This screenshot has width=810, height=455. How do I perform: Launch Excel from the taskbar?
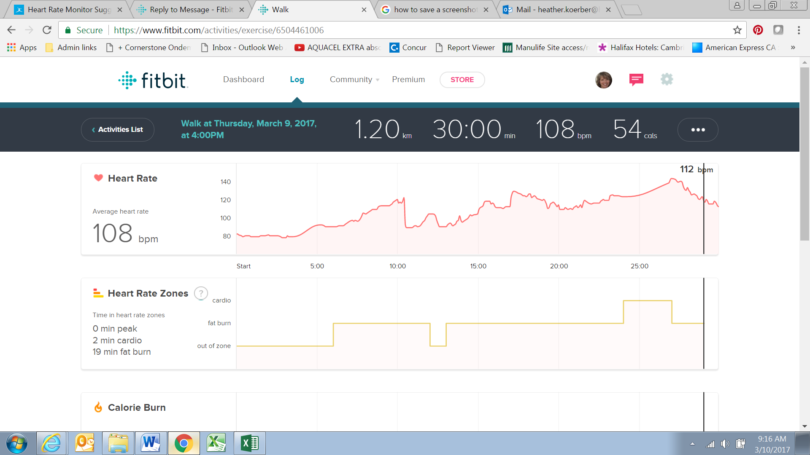250,443
